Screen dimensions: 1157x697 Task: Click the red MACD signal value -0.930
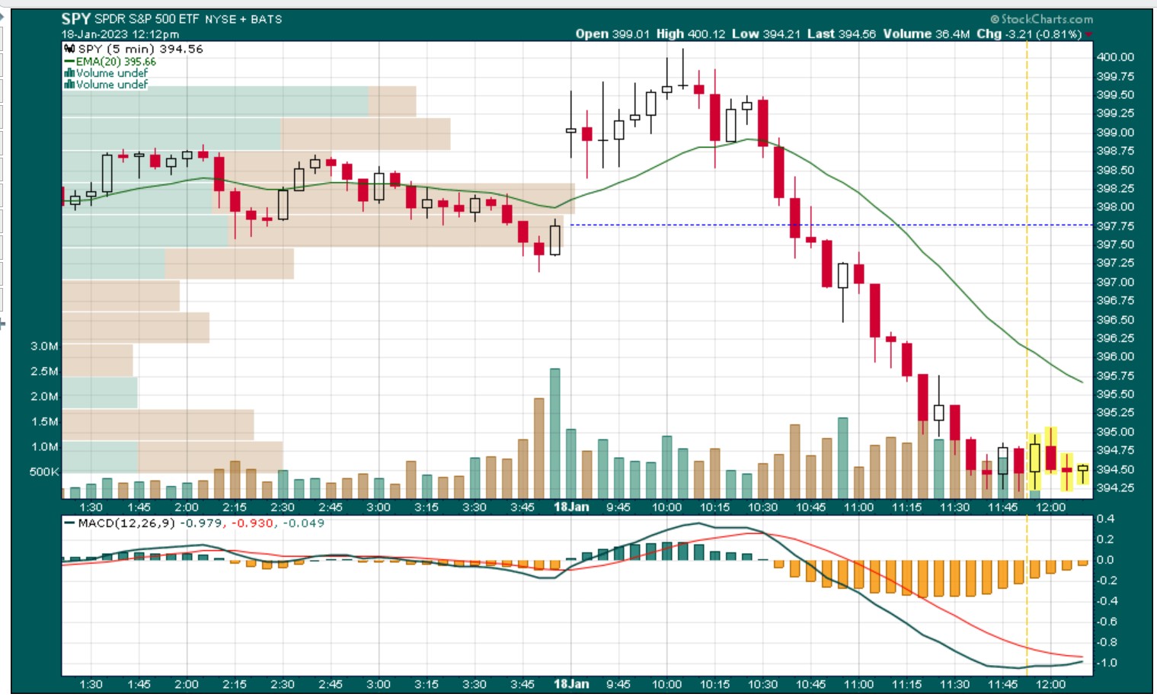(x=254, y=523)
